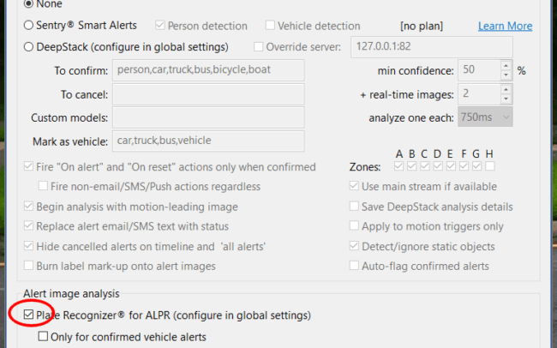Enable Only for confirmed vehicle alerts
Viewport: 557px width, 348px height.
tap(43, 336)
